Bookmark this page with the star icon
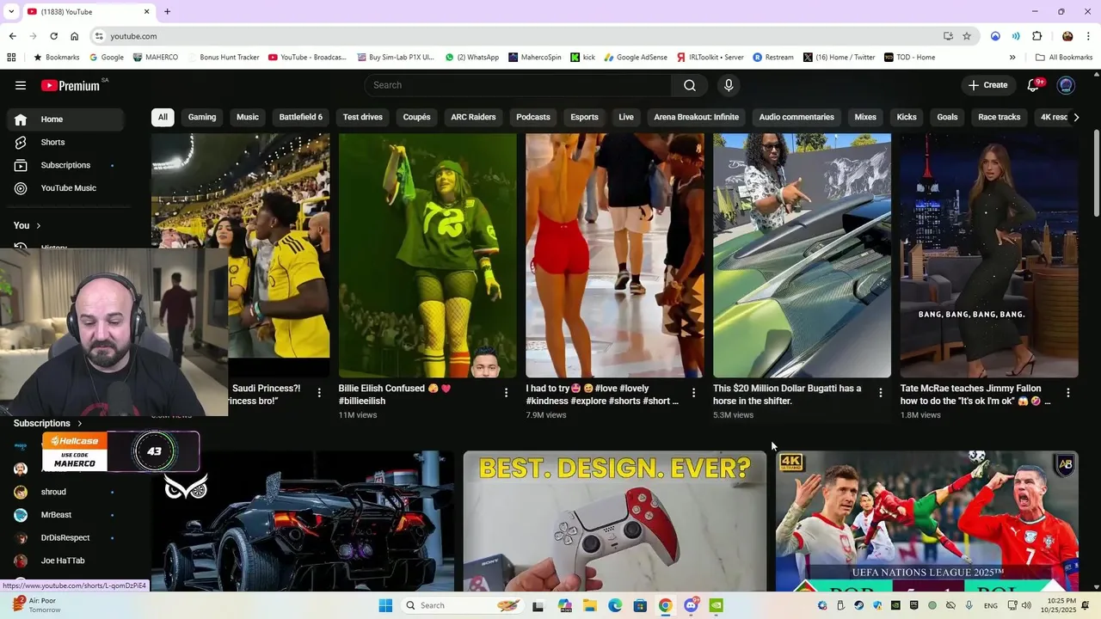Screen dimensions: 1101x619 967,36
